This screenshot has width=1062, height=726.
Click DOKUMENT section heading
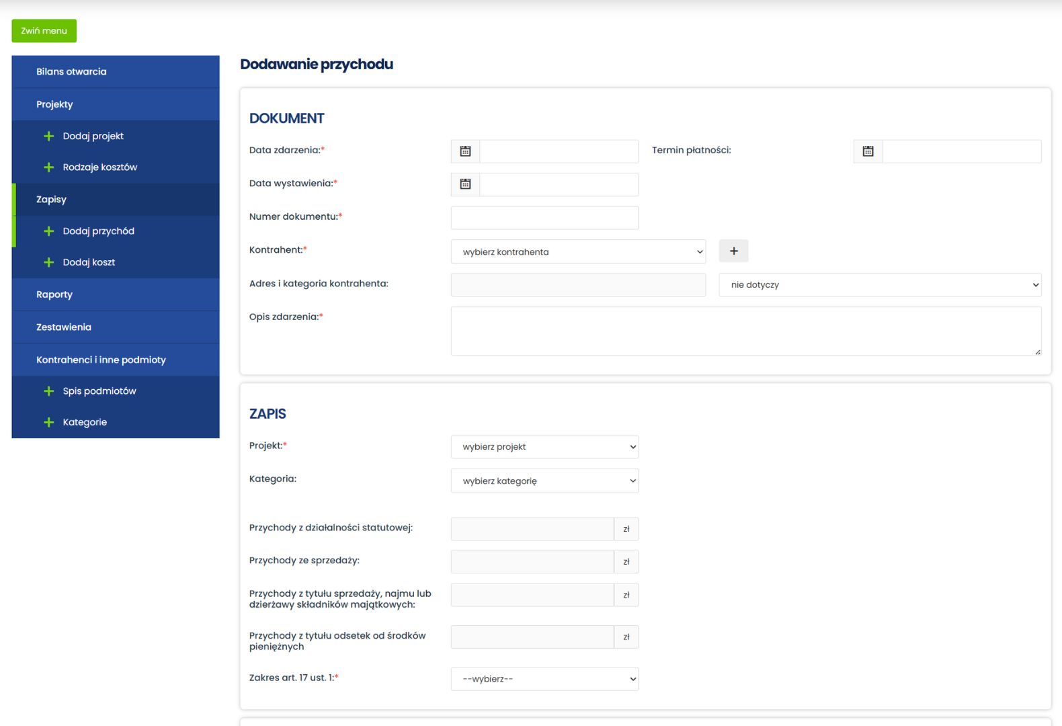click(287, 118)
